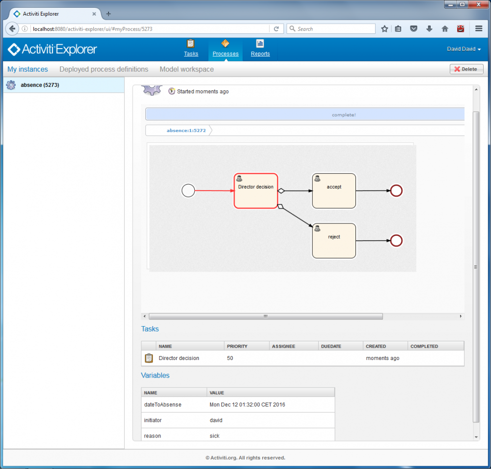The width and height of the screenshot is (491, 469).
Task: Select the Activiti Explorer browser tab
Action: tap(55, 14)
